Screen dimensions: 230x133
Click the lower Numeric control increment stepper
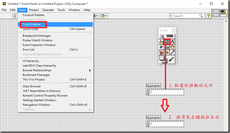pyautogui.click(x=148, y=123)
